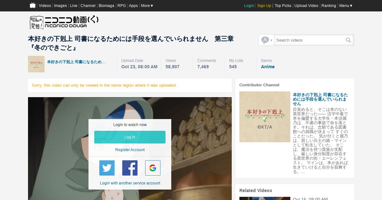Click Login with another service account
Viewport: 382px width, 200px height.
(130, 183)
